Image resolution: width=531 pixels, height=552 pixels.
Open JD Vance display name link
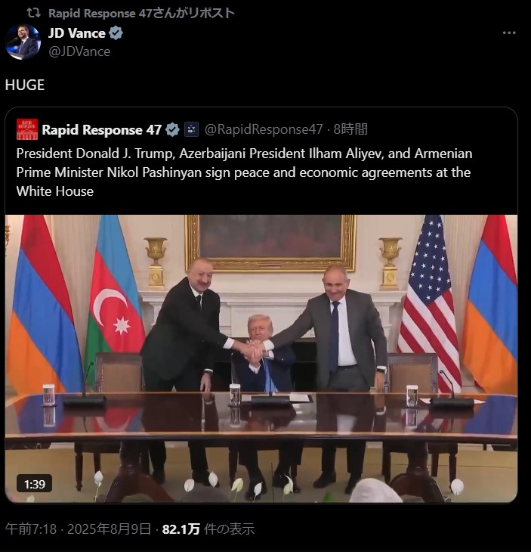tap(76, 33)
